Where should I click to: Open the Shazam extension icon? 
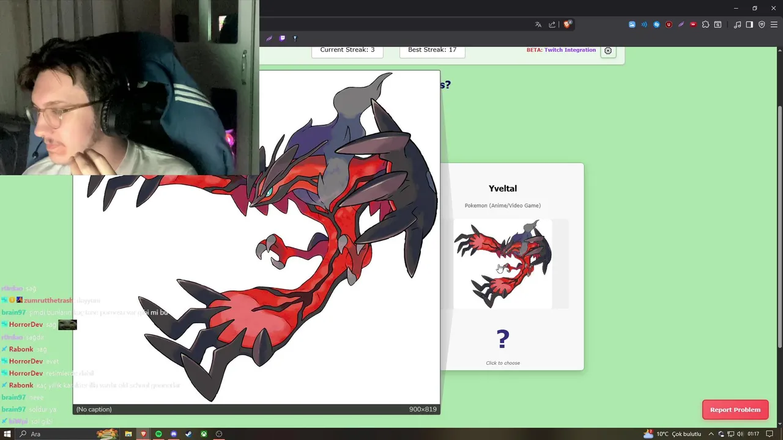coord(656,24)
